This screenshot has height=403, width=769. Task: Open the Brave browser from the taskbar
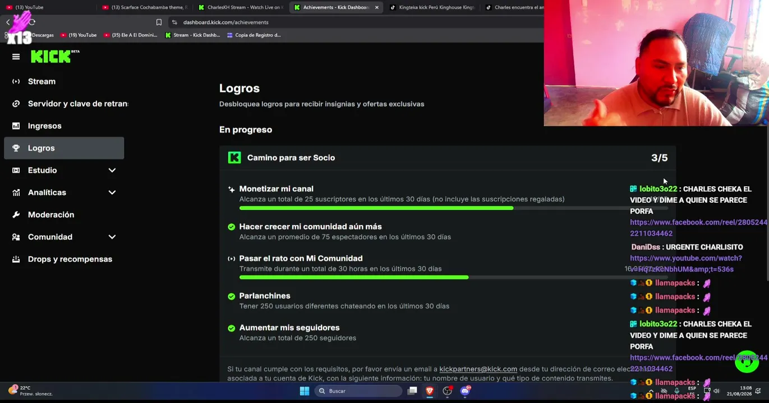click(430, 391)
